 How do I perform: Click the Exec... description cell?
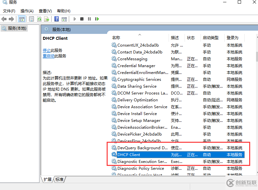click(176, 162)
